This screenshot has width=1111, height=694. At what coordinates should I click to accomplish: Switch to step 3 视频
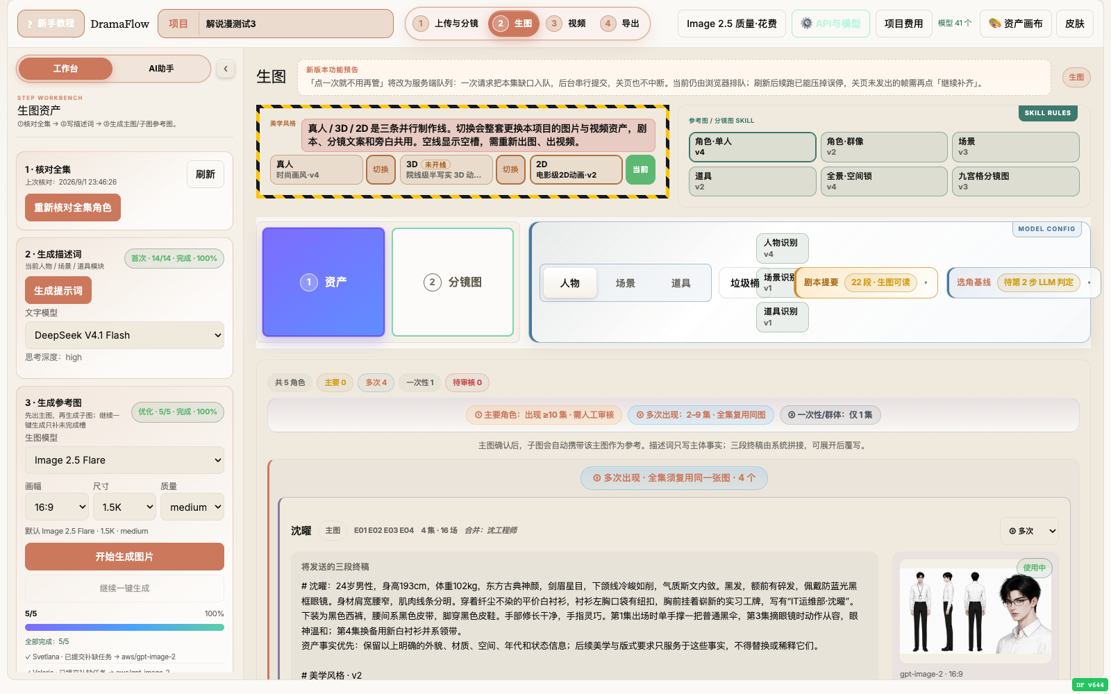pos(567,24)
